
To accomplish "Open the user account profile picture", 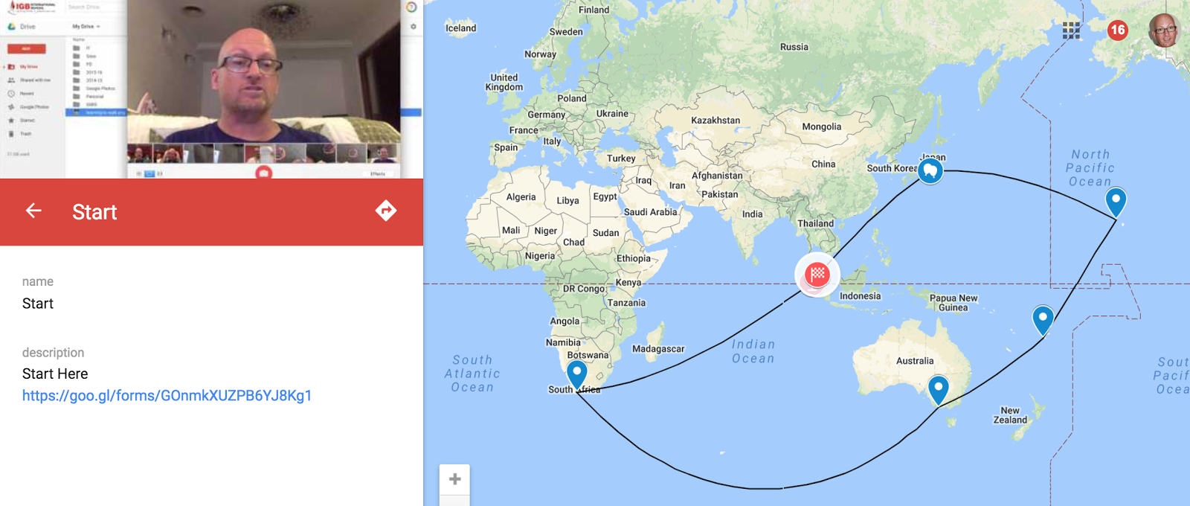I will pyautogui.click(x=1164, y=31).
